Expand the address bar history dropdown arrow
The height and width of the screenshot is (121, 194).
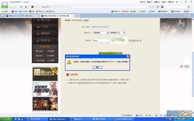(x=150, y=7)
